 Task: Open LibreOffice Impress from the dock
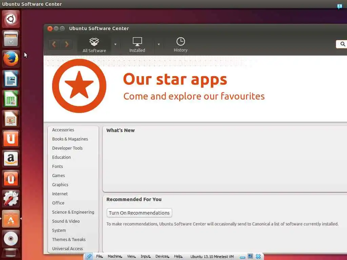[11, 119]
